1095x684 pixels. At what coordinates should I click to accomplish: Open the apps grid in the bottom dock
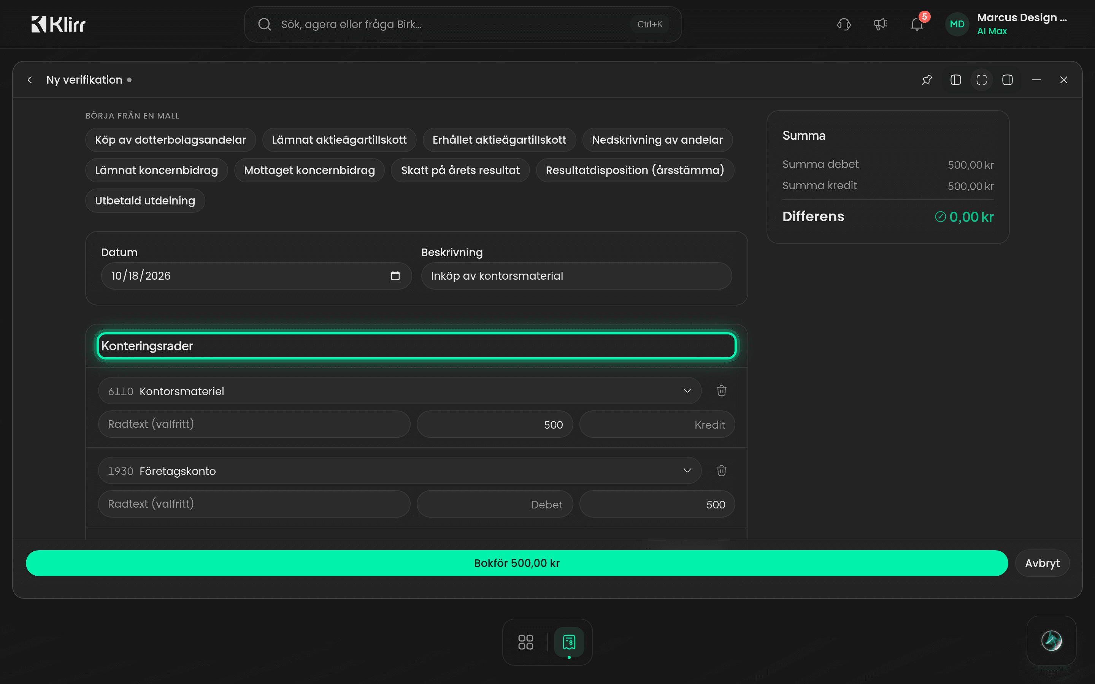[525, 642]
